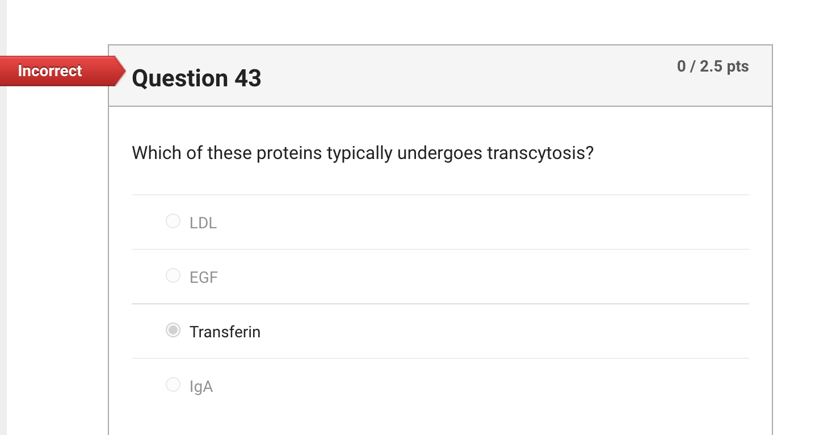This screenshot has width=815, height=435.
Task: Click the 0 / 2.5 pts score
Action: click(x=713, y=66)
